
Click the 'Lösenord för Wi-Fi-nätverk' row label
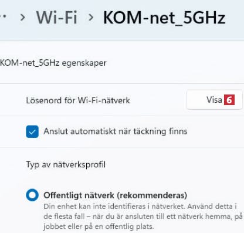(x=78, y=100)
